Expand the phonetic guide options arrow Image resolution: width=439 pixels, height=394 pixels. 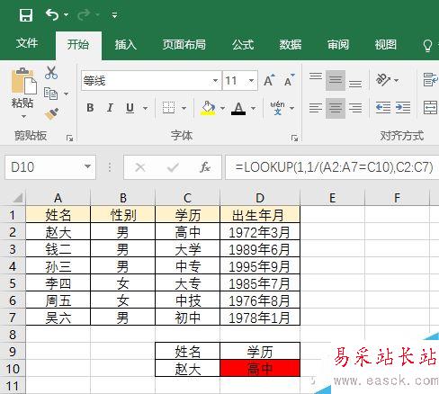click(291, 108)
